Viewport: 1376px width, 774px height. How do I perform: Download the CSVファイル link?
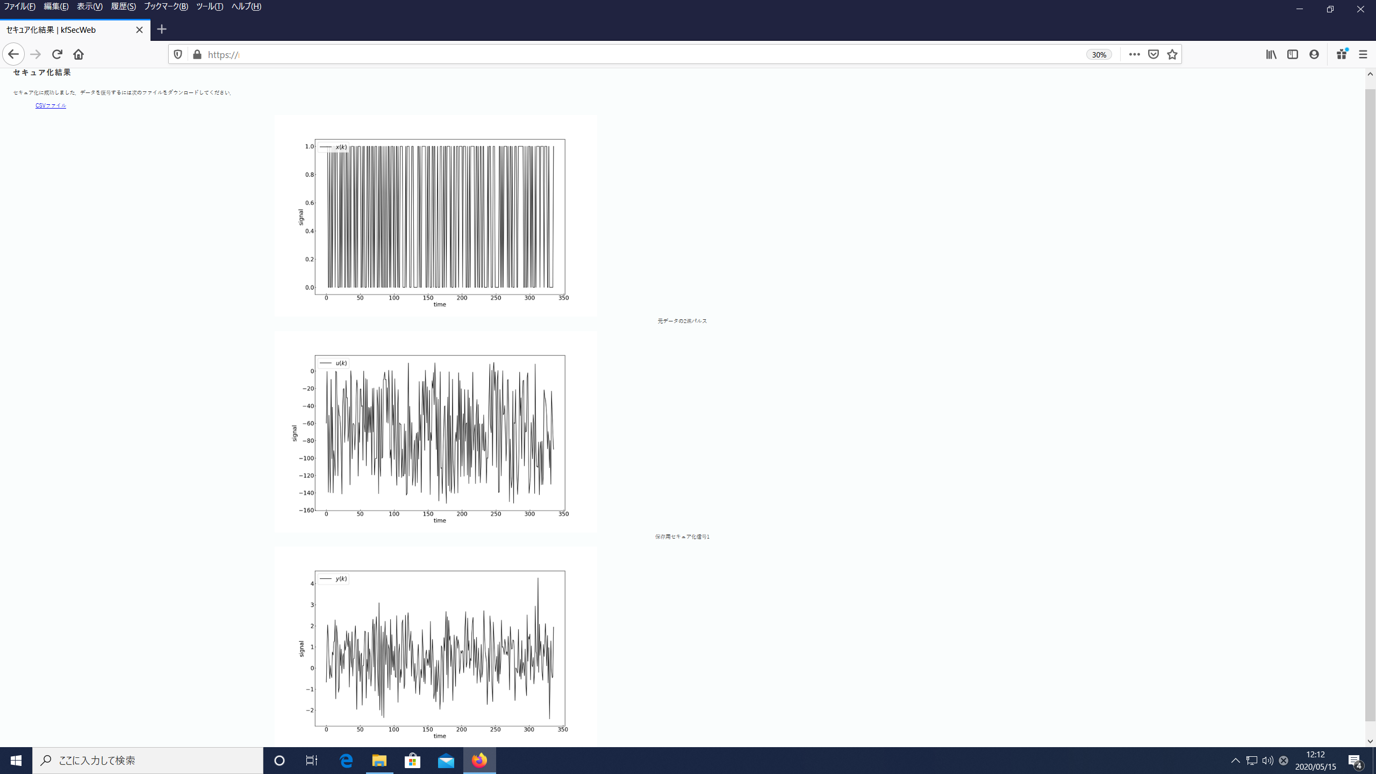coord(51,105)
